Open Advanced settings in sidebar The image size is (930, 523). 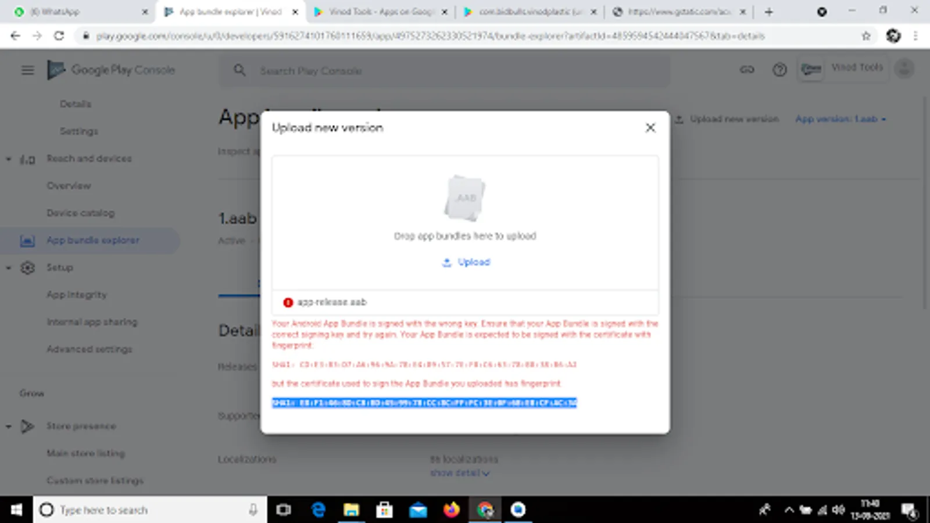click(90, 349)
